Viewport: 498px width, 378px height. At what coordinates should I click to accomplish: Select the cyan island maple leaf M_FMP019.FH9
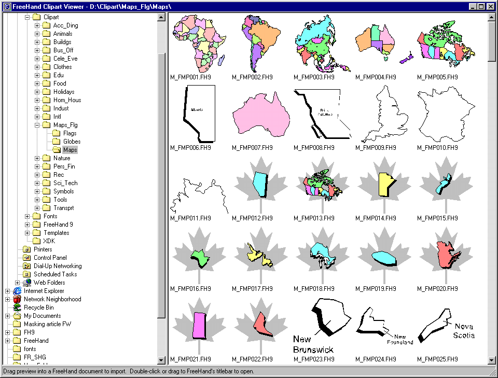click(x=384, y=255)
